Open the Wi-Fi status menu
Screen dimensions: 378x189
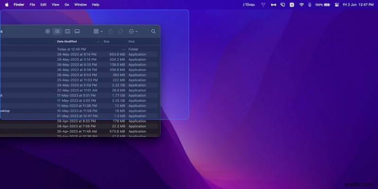point(301,5)
